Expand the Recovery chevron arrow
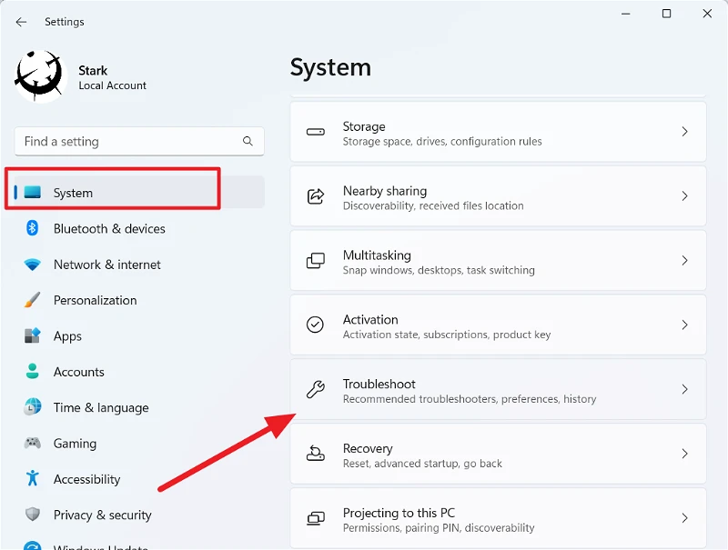Screen dimensions: 728x550 (x=685, y=454)
